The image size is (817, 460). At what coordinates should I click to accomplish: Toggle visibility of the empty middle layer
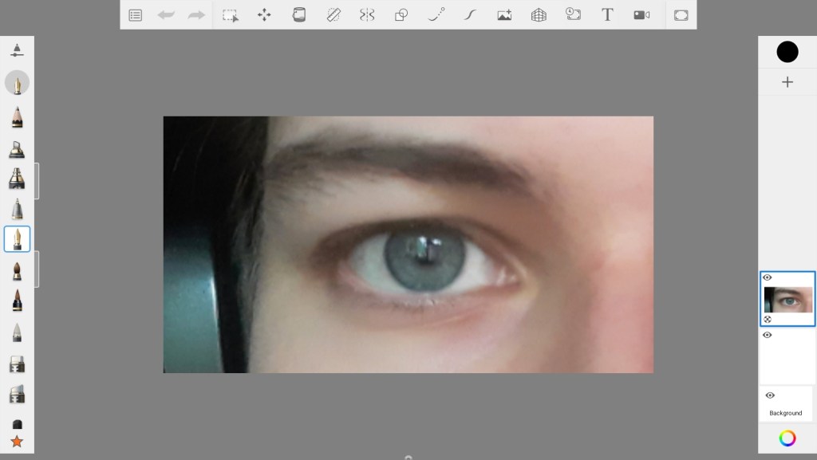pyautogui.click(x=768, y=335)
